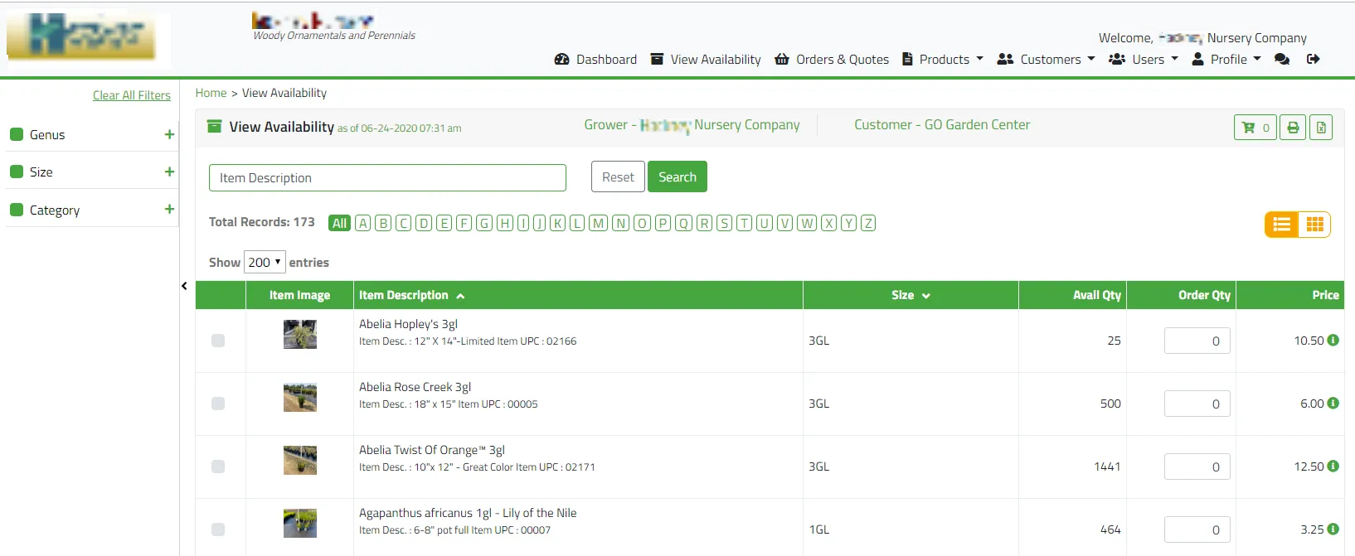Click the green Search button

point(677,176)
